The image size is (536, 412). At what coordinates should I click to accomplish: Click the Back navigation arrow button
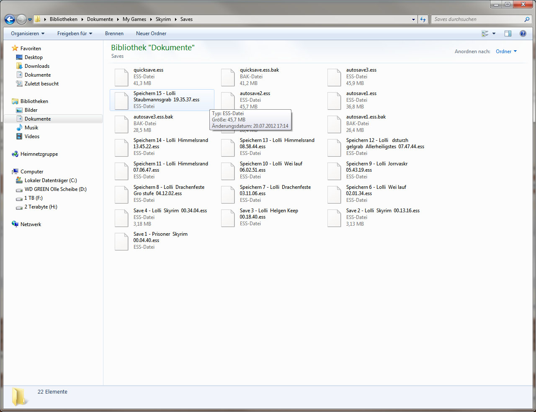(10, 19)
